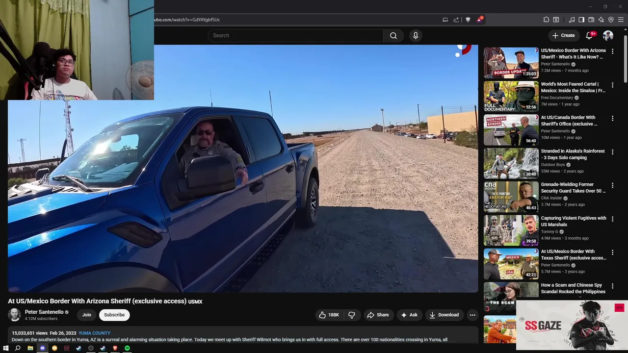Screen dimensions: 628x353
Task: Click the Share button under the video
Action: pos(378,315)
